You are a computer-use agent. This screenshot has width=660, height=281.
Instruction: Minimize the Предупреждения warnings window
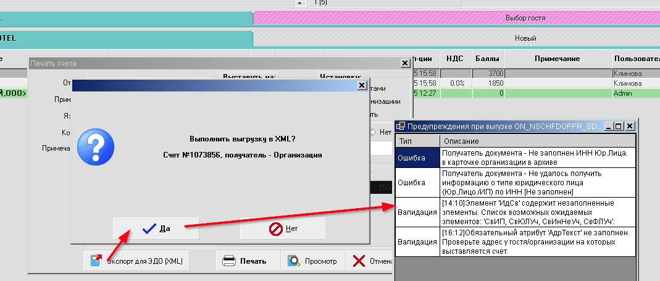[609, 126]
